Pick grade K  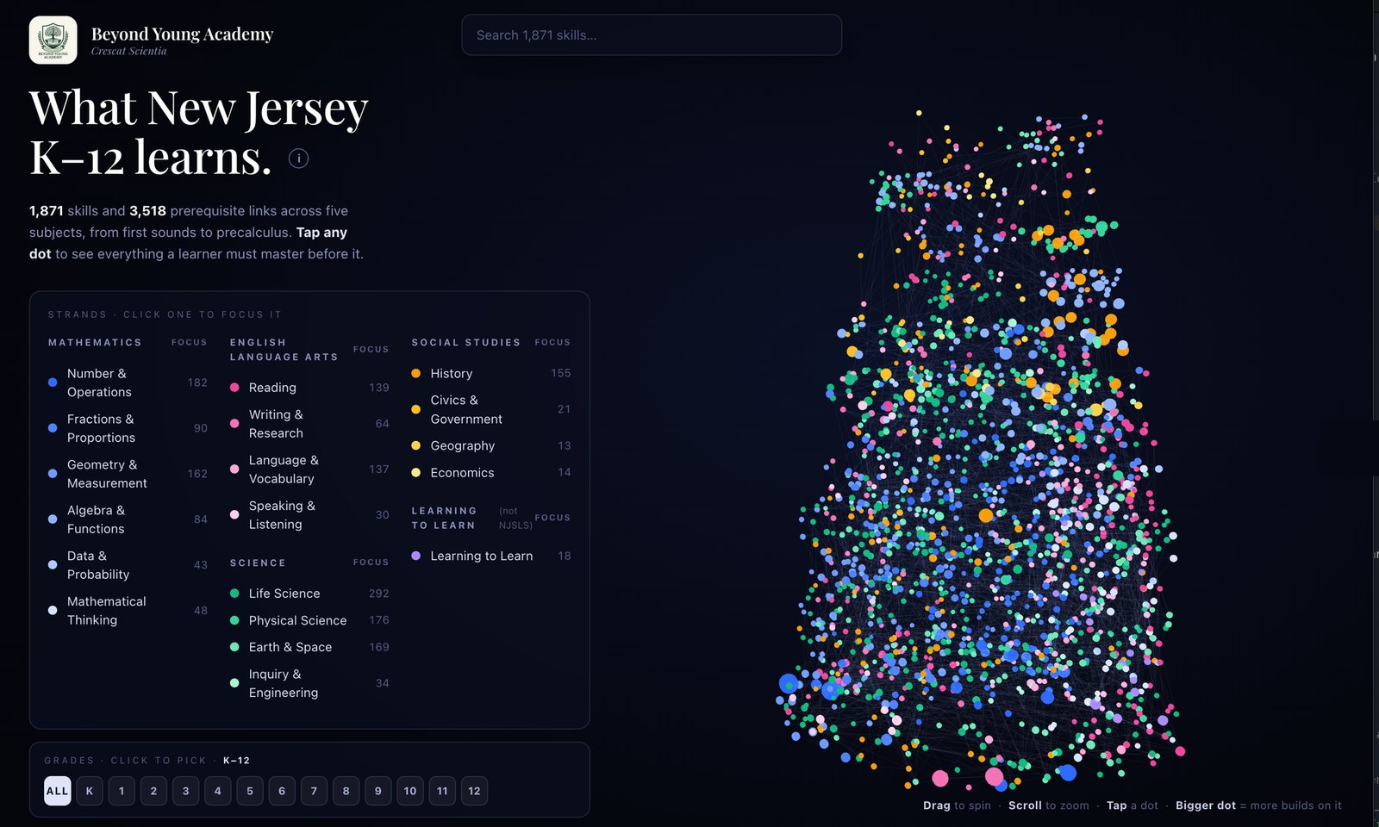coord(90,791)
